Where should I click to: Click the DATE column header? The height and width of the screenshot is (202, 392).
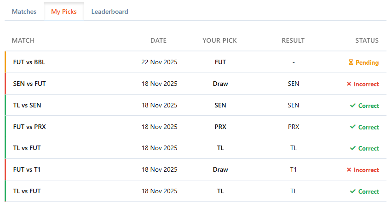tap(158, 40)
